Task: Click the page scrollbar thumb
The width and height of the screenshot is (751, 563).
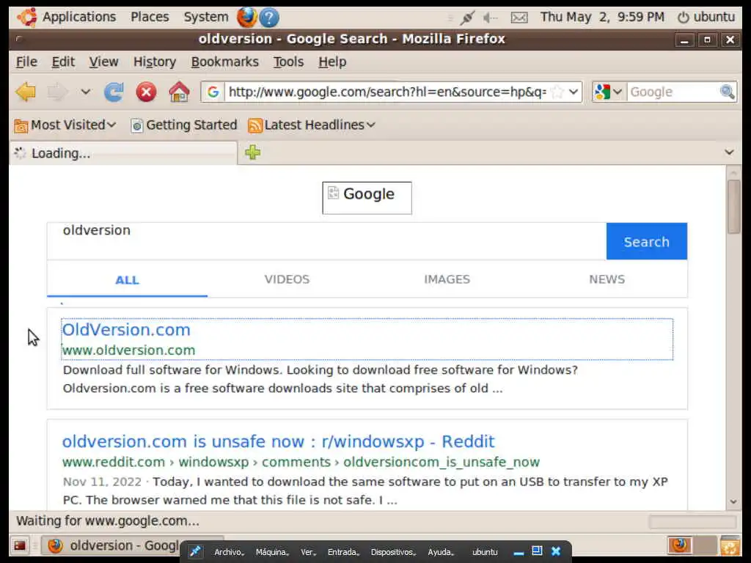Action: [733, 207]
